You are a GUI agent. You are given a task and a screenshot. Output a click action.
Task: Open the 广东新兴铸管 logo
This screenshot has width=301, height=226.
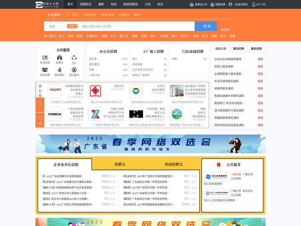click(x=95, y=114)
